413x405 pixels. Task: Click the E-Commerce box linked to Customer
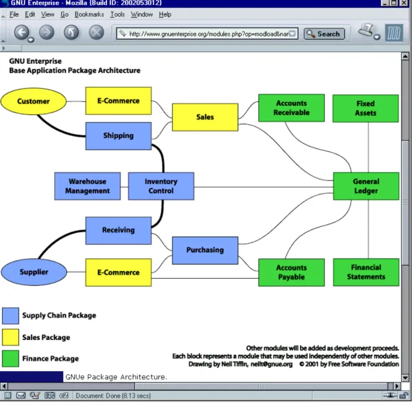(x=119, y=101)
